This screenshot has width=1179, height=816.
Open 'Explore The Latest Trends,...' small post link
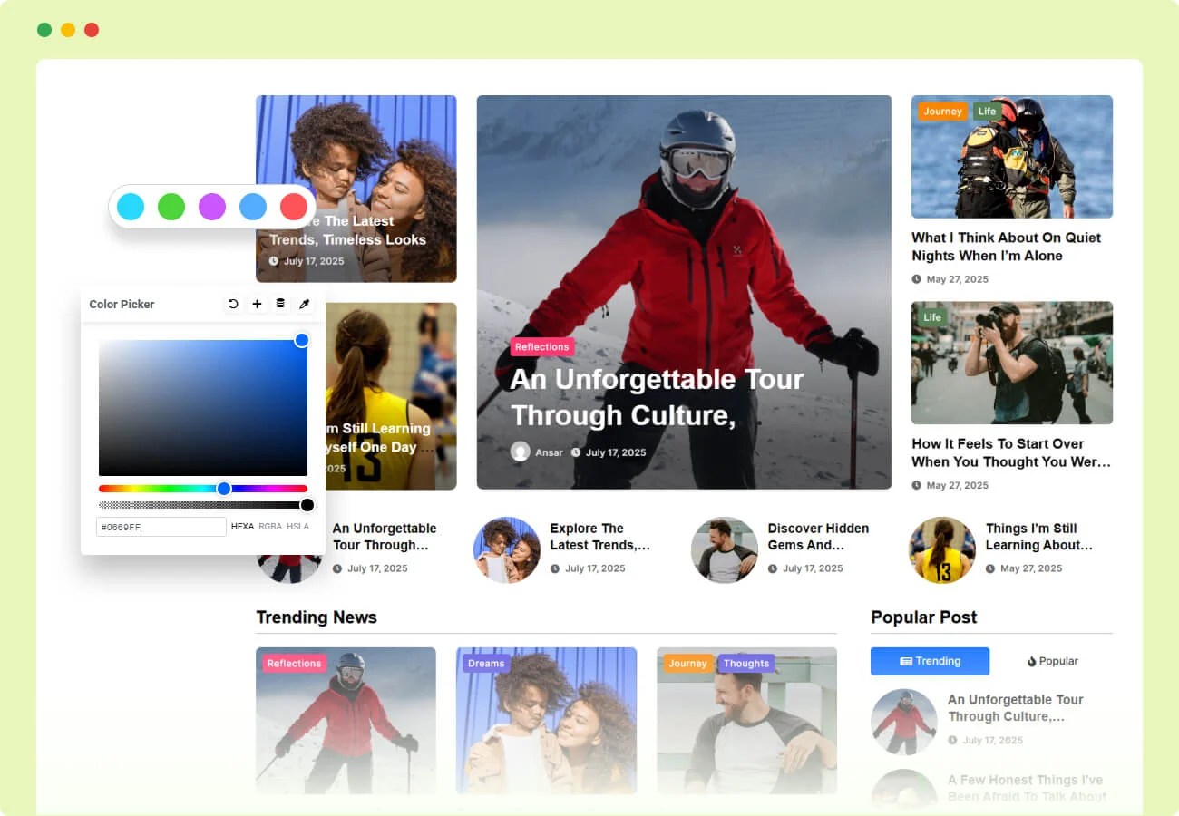coord(600,537)
